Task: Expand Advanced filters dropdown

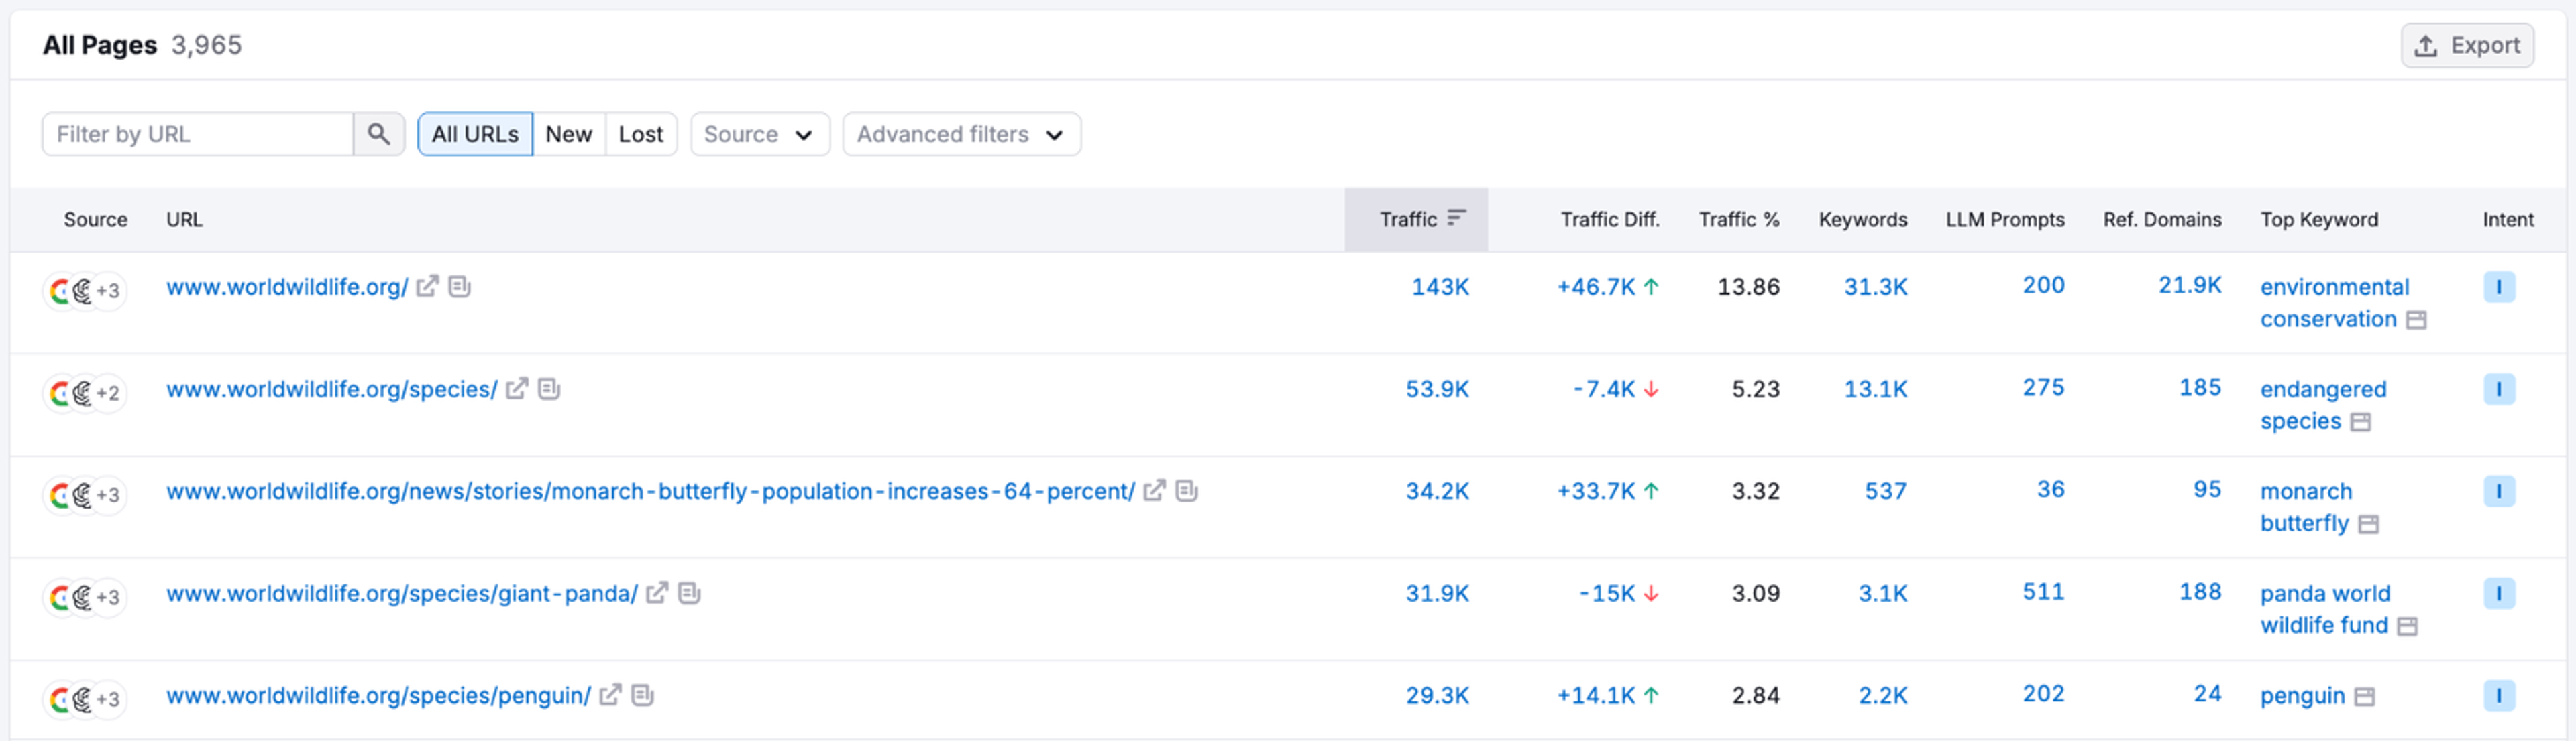Action: coord(961,134)
